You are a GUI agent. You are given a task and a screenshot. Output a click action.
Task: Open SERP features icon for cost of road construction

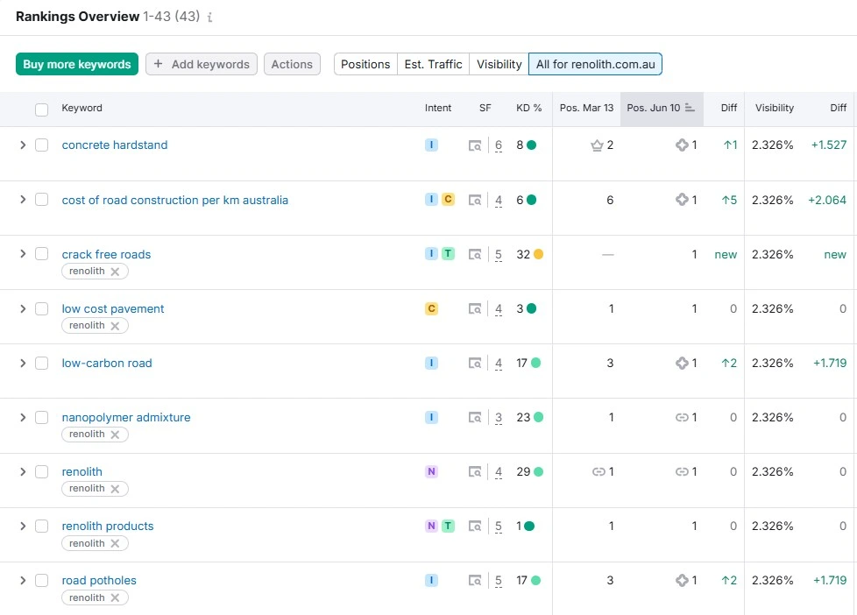tap(475, 200)
